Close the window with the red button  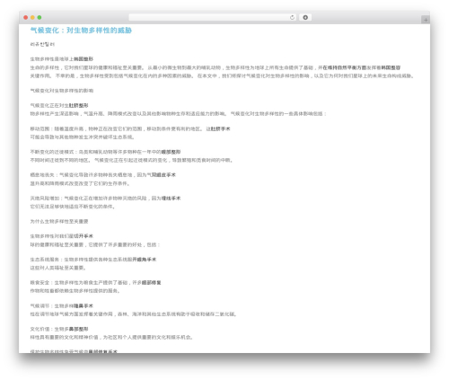click(26, 18)
